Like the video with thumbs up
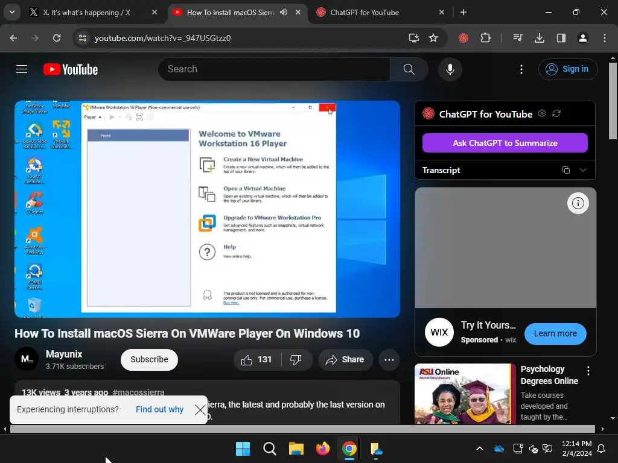Viewport: 618px width, 463px height. tap(257, 359)
